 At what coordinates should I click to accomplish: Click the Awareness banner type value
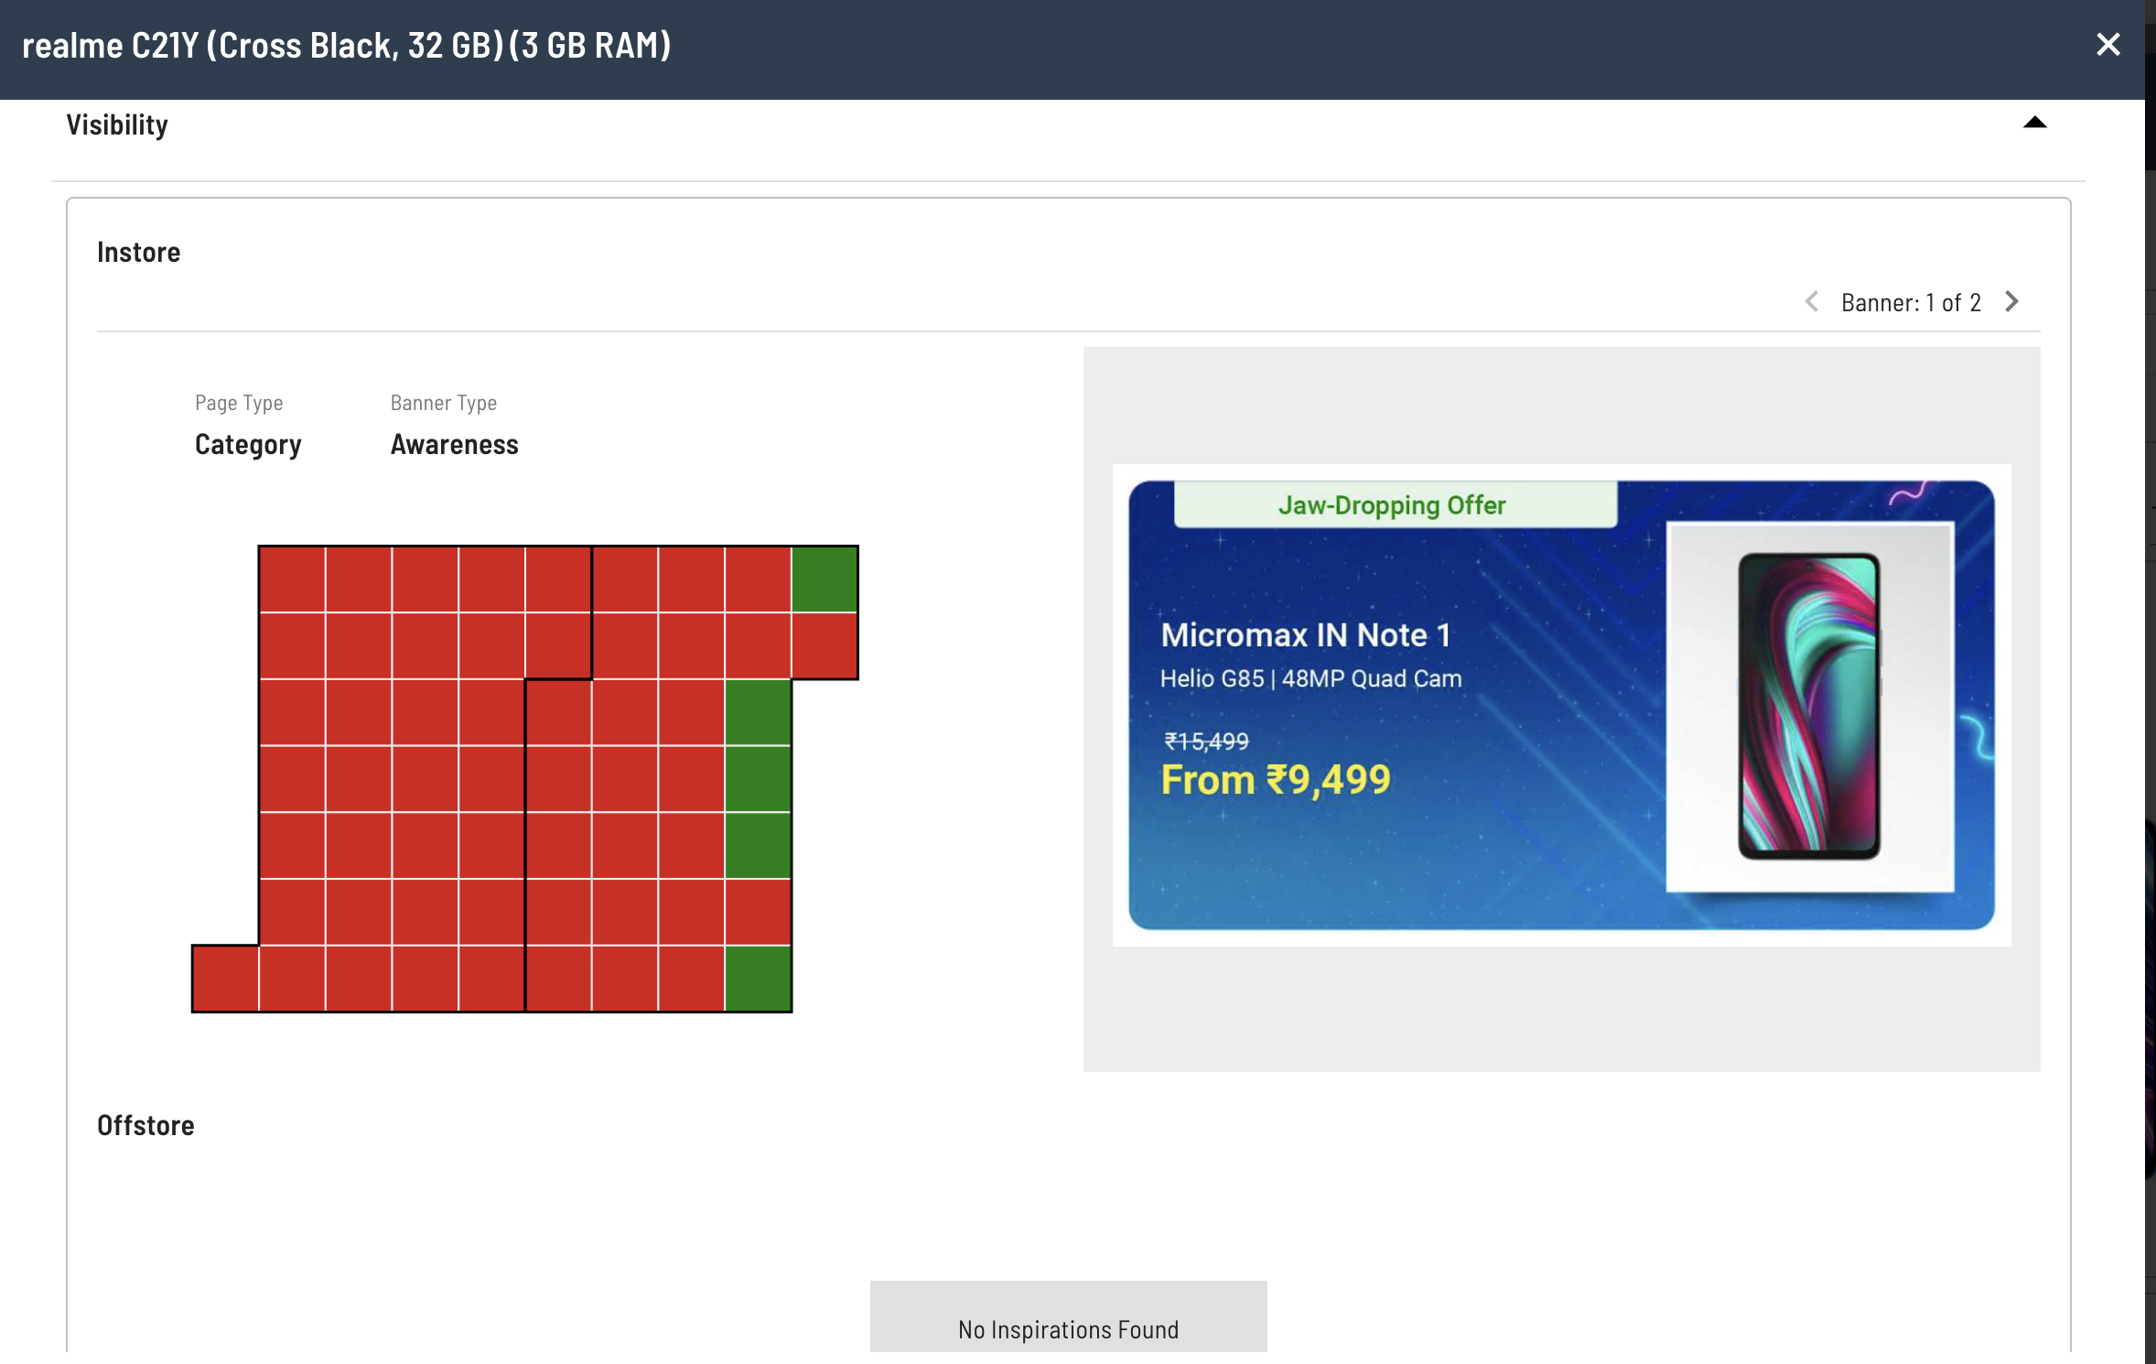[454, 445]
